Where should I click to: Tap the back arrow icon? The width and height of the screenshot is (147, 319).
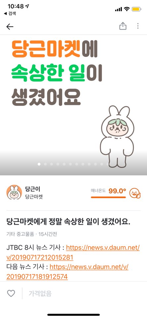[10, 27]
